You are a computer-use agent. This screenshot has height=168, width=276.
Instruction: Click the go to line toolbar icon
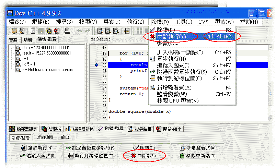[127, 31]
